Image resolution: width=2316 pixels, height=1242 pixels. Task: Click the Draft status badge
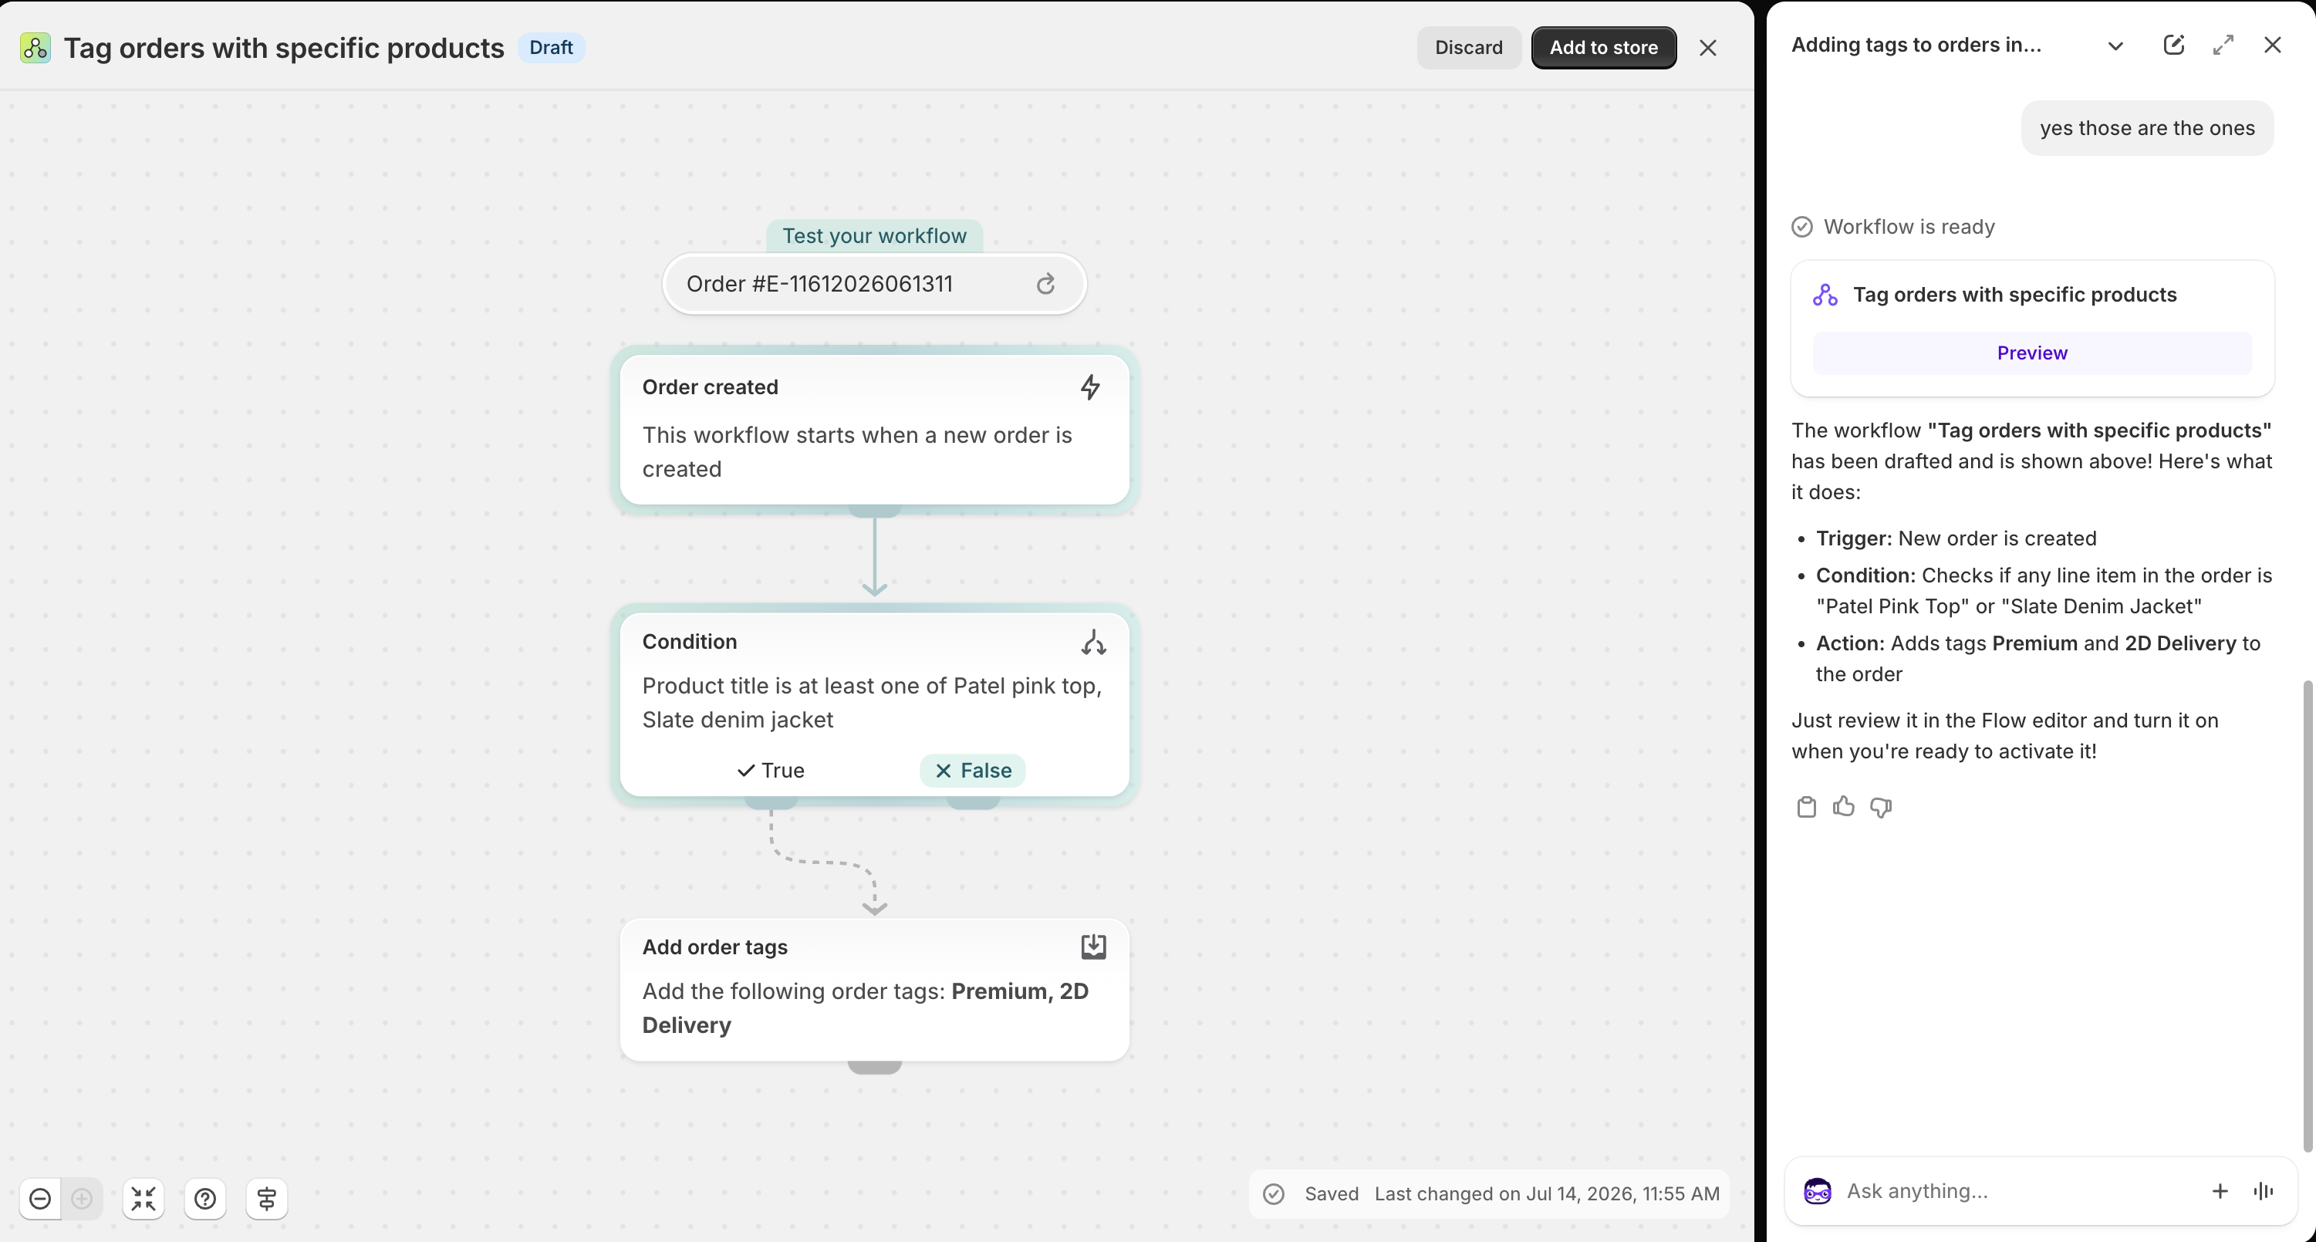[x=550, y=48]
